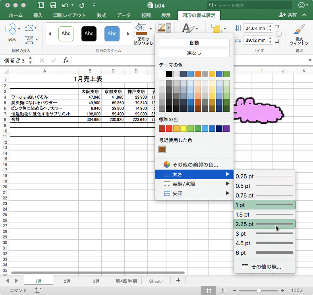Click the width field 39.12 mm
Screen dimensions: 313x295
pos(255,40)
